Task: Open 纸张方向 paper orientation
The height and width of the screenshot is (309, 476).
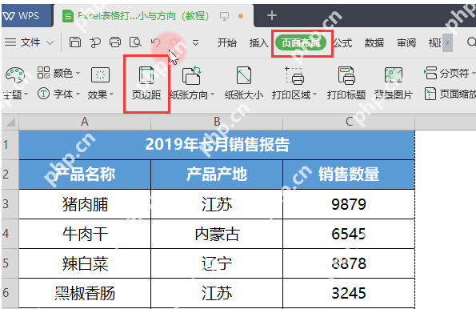Action: pos(192,83)
